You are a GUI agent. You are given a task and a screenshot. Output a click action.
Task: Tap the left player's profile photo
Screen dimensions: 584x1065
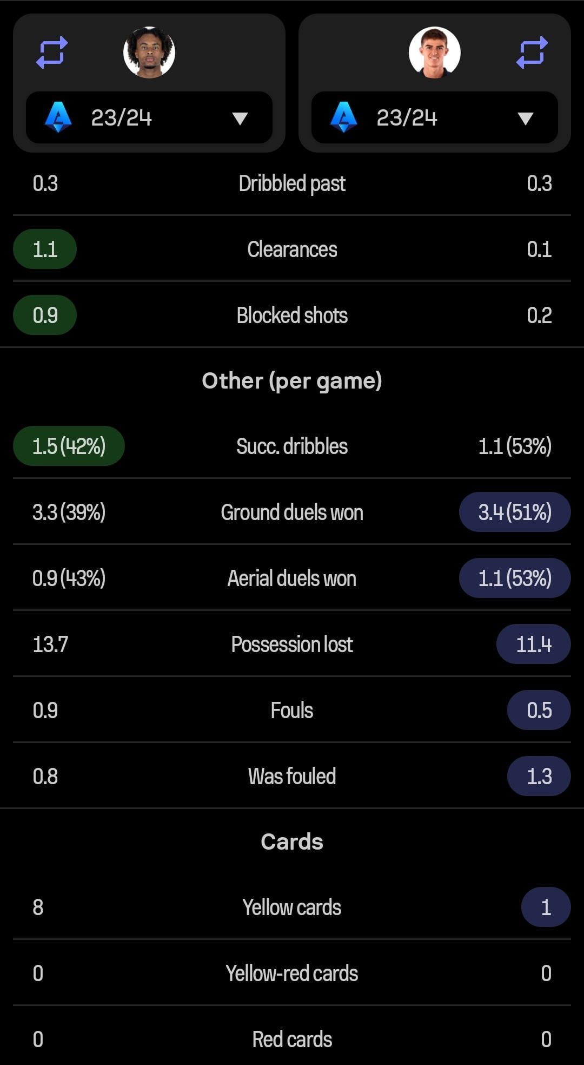[149, 52]
